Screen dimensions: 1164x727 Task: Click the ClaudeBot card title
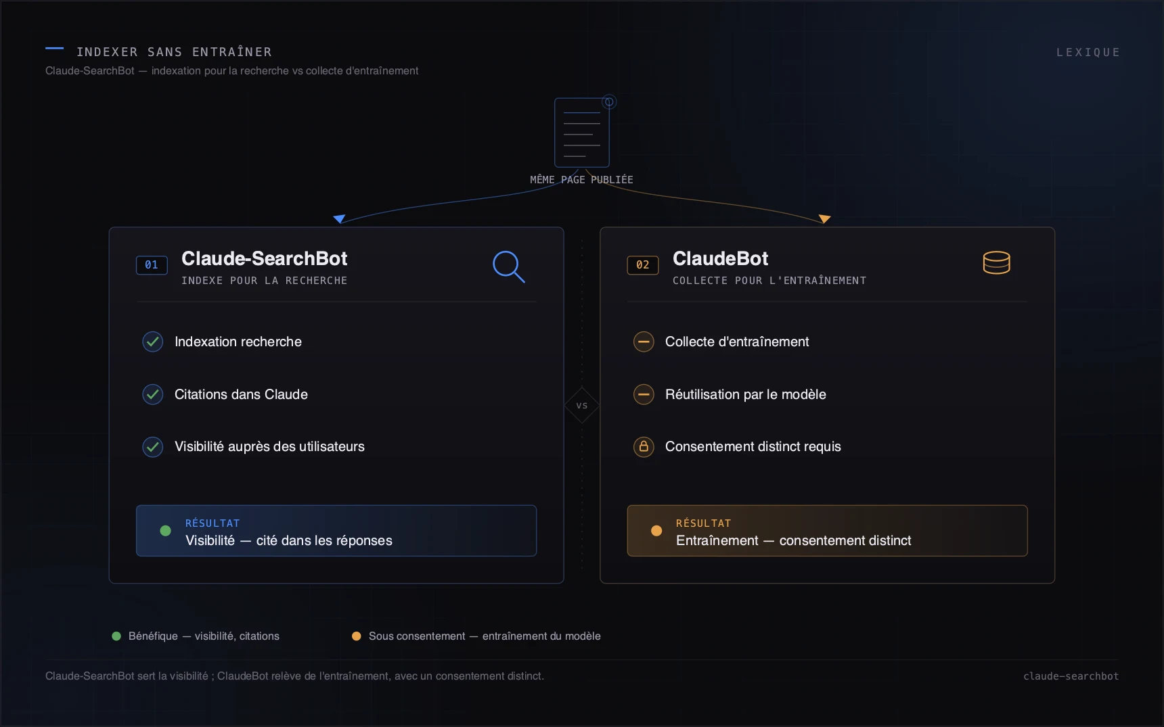(x=721, y=258)
